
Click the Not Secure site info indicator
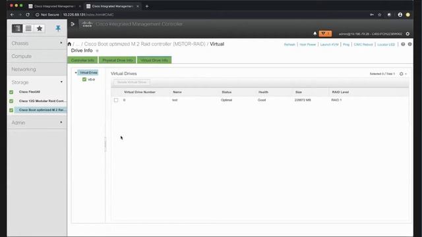(x=47, y=14)
